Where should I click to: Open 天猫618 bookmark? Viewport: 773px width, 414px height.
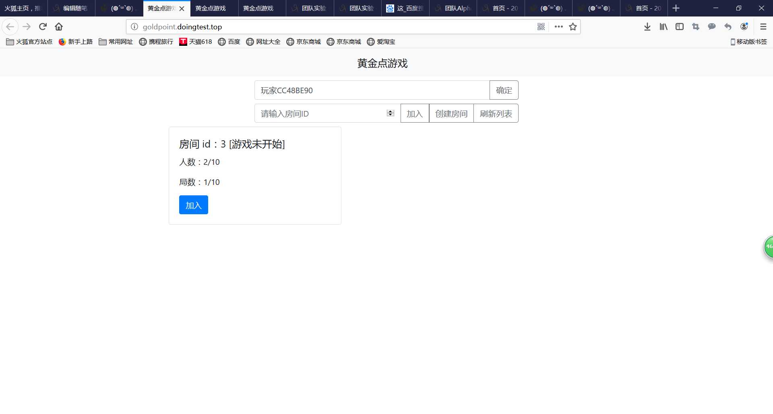click(x=196, y=42)
